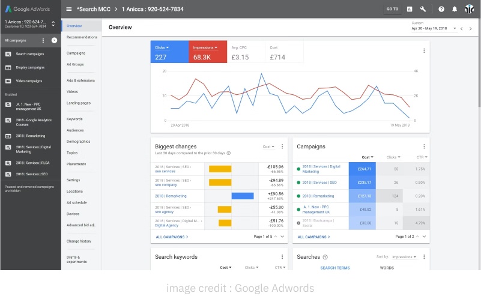Open the custom date range dropdown

point(434,29)
